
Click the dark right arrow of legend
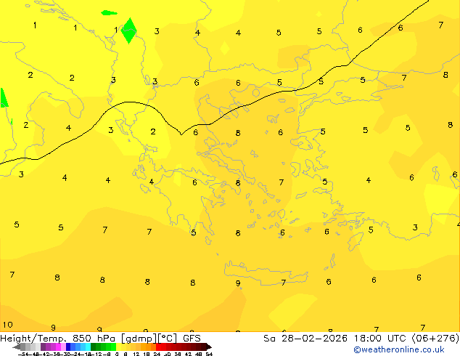click(x=209, y=347)
